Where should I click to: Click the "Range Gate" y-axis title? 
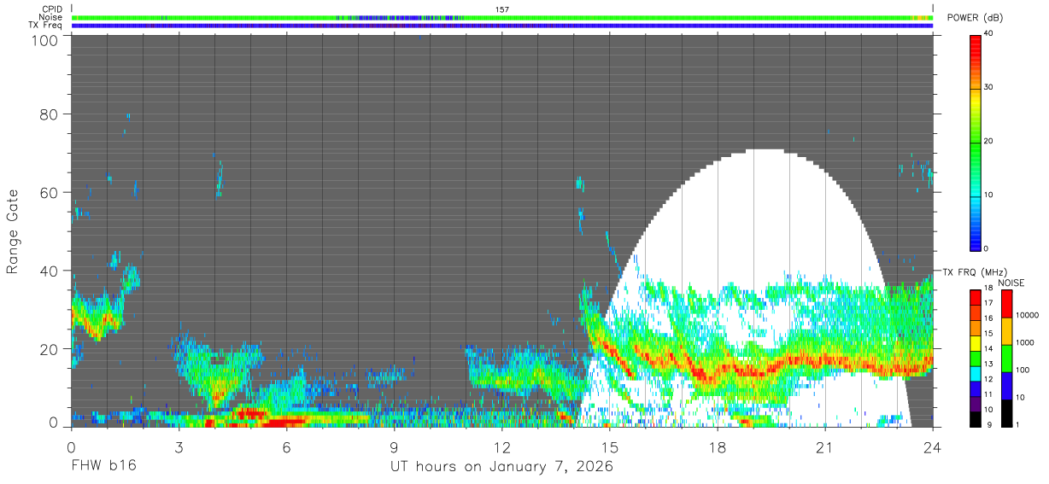pos(13,230)
